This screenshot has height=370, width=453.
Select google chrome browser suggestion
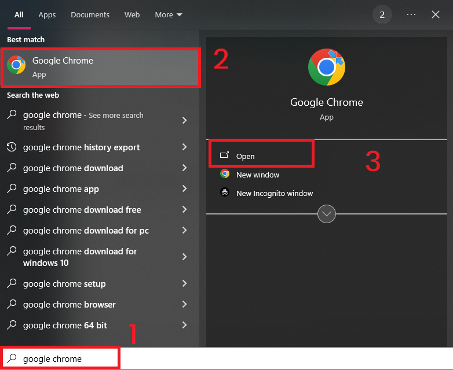click(70, 305)
